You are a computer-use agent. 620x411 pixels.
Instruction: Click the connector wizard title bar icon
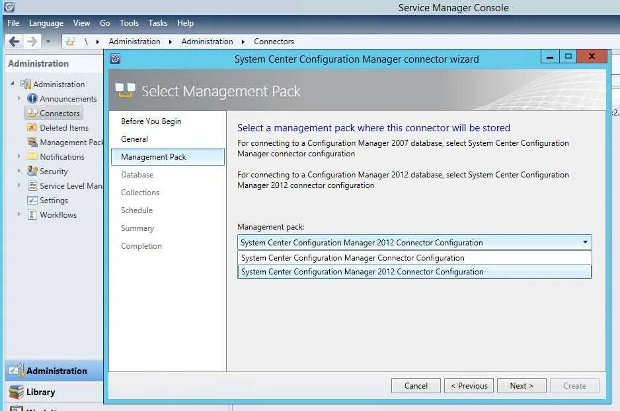115,59
